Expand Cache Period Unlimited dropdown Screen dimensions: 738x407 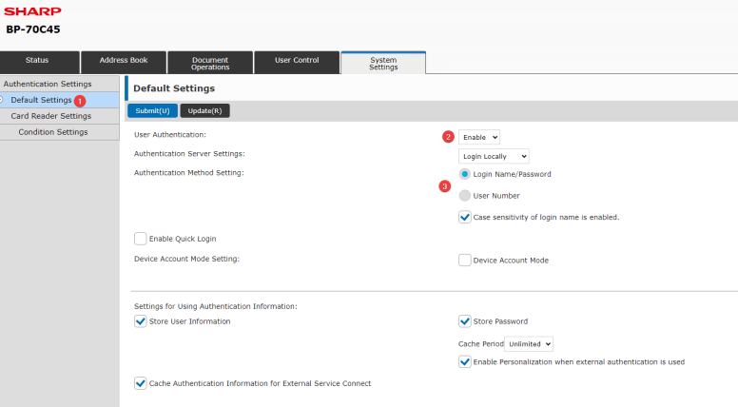529,344
